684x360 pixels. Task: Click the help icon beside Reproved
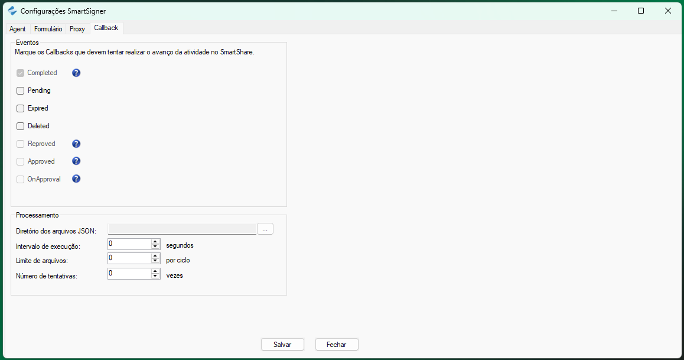click(x=76, y=144)
